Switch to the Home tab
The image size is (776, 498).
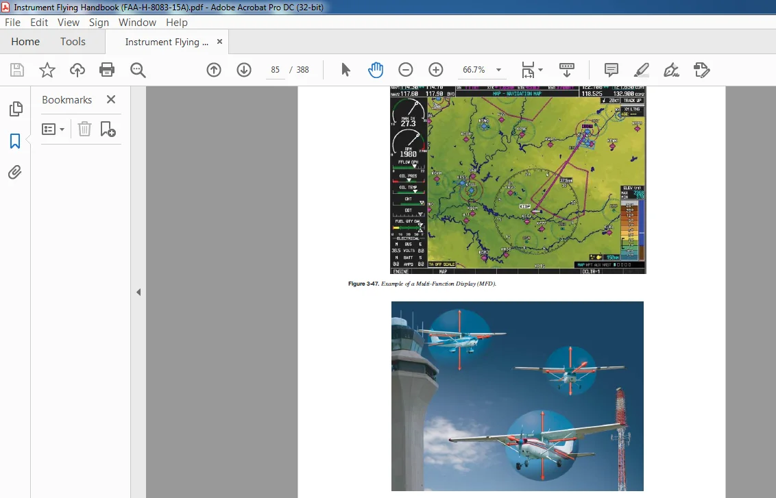point(25,42)
